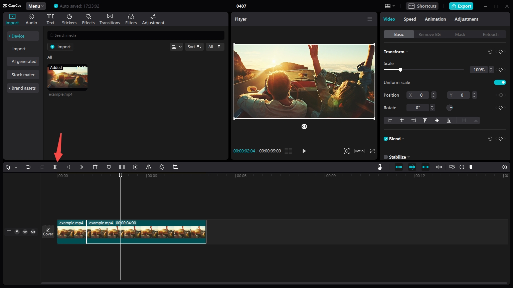Enable the Stabilize checkbox

(386, 157)
